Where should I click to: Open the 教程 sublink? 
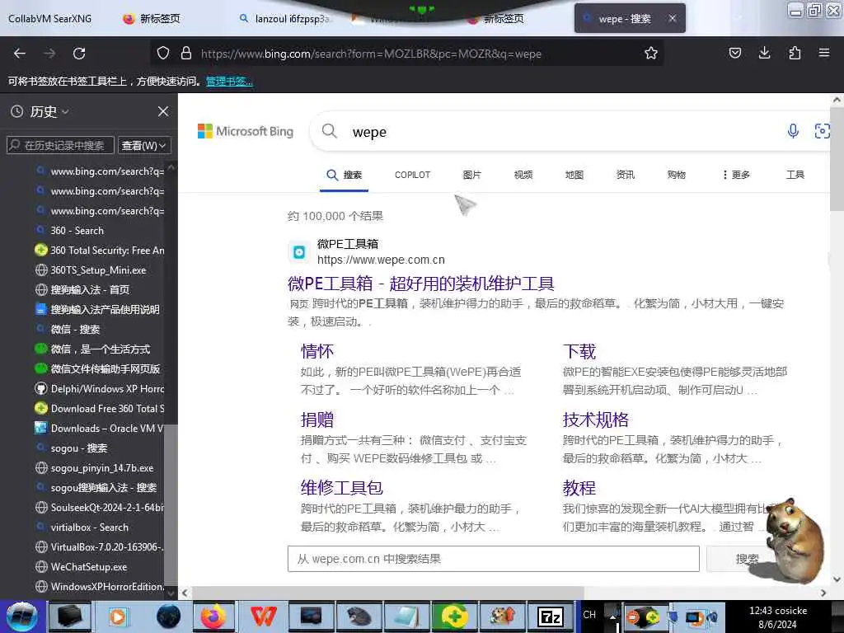(x=579, y=488)
